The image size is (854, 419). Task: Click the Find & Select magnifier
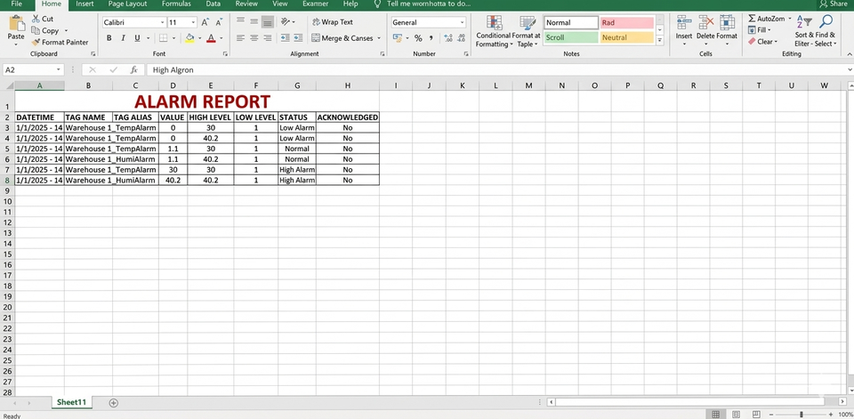tap(826, 21)
